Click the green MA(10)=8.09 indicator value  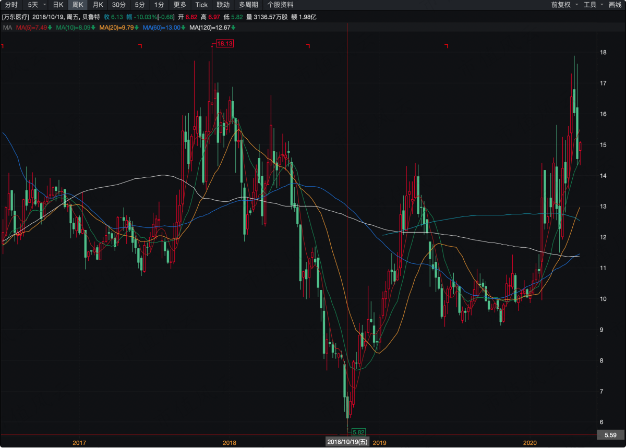point(76,27)
